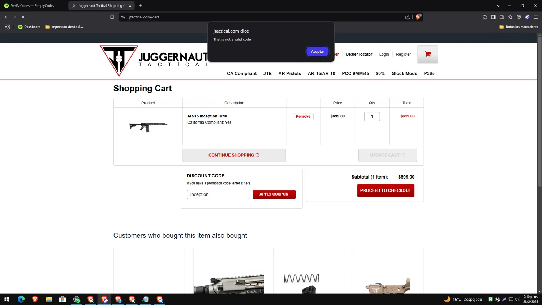Open the site settings icon in the address bar
The height and width of the screenshot is (305, 542).
(123, 17)
